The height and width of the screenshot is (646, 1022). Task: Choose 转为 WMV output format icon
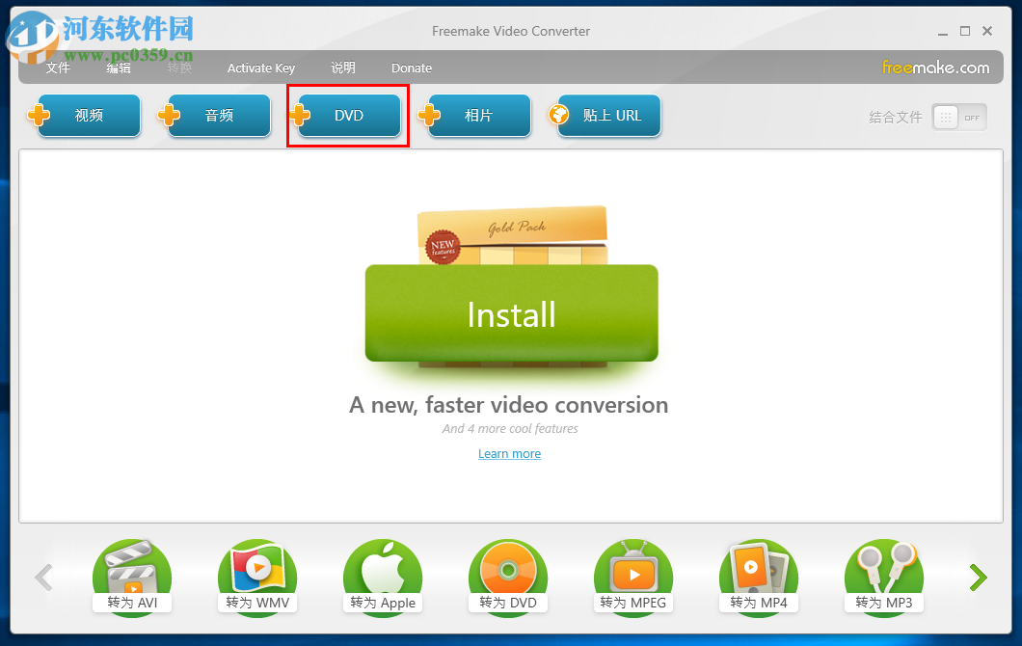[257, 578]
